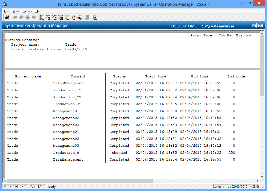Click the tree with yellow page toolbar icon

point(54,18)
